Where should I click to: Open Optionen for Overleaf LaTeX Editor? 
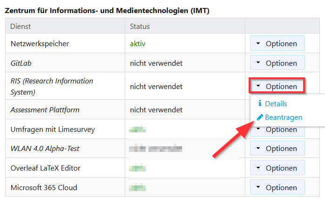click(x=277, y=168)
